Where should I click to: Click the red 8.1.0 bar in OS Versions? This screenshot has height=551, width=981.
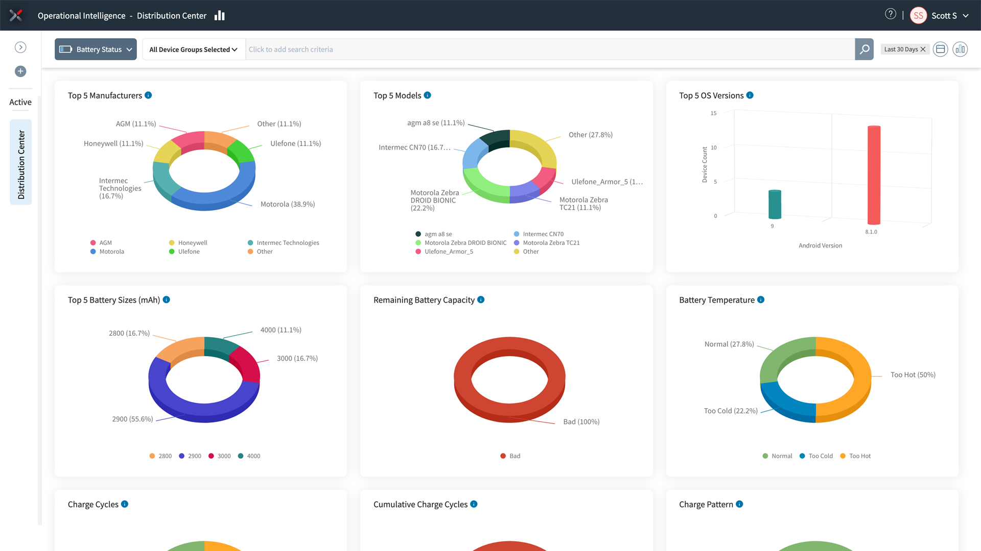point(874,175)
